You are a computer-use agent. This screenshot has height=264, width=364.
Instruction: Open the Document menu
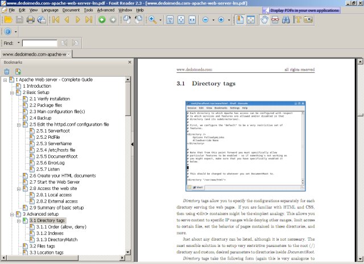point(71,10)
